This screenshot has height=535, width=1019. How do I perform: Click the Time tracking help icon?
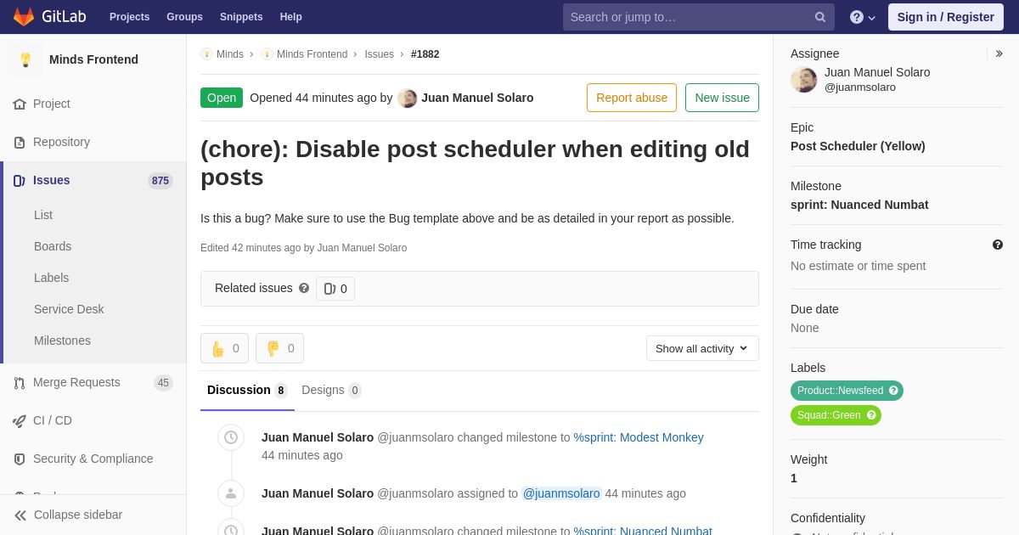tap(998, 245)
